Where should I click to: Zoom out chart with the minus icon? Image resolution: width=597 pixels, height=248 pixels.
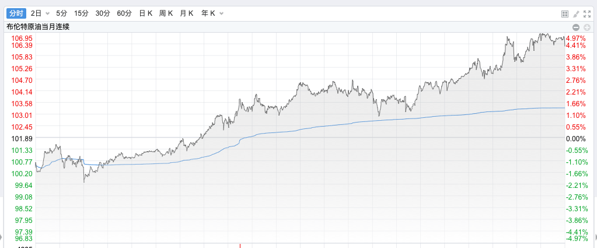575,27
